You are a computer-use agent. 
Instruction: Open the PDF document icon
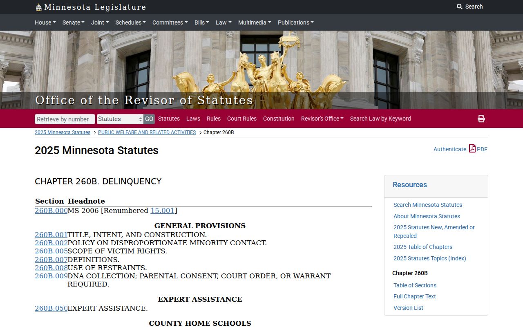point(472,148)
